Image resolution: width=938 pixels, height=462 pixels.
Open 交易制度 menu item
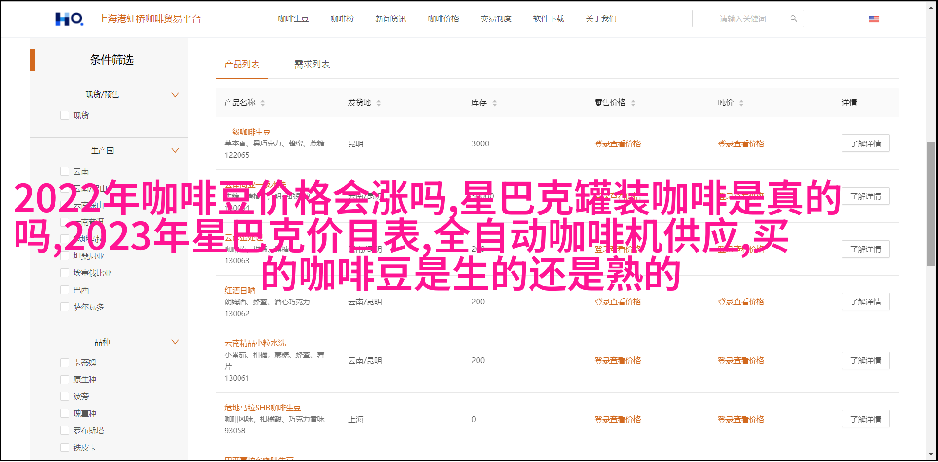496,19
